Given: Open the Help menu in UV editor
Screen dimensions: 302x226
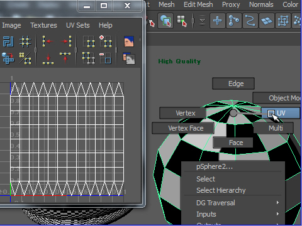Looking at the screenshot, I should (x=106, y=25).
